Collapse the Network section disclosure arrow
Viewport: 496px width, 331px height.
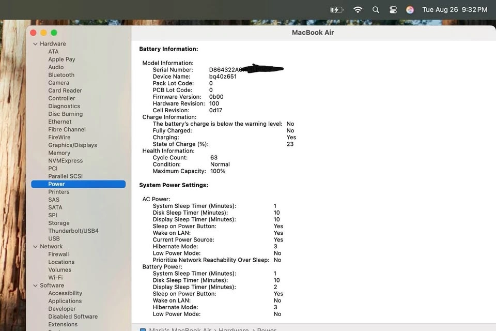tap(35, 247)
